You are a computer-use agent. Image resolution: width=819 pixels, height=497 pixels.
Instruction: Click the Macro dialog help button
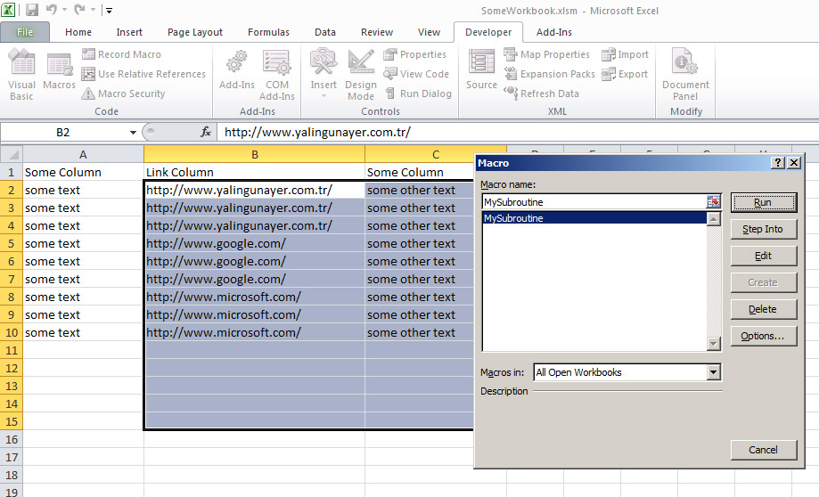coord(778,163)
